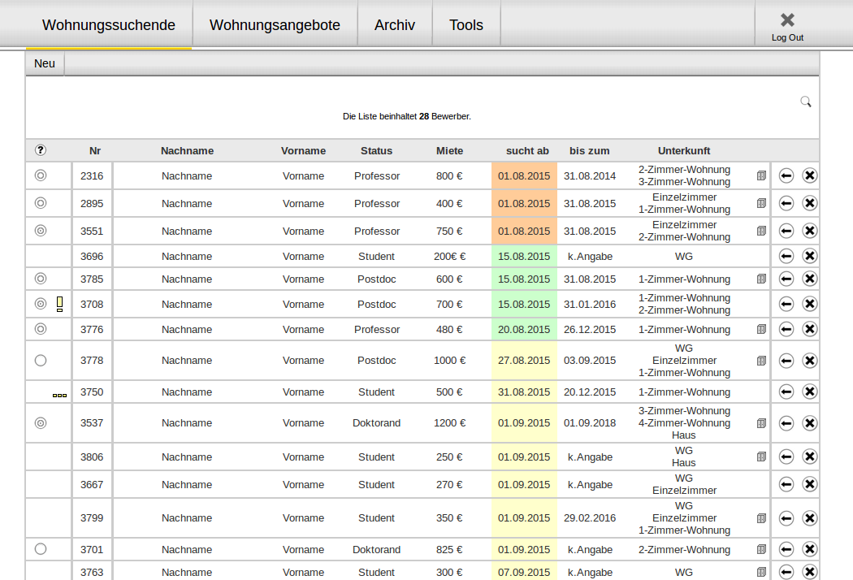Click the orange 01.08.2015 date cell for 2316
Image resolution: width=853 pixels, height=580 pixels.
click(524, 176)
